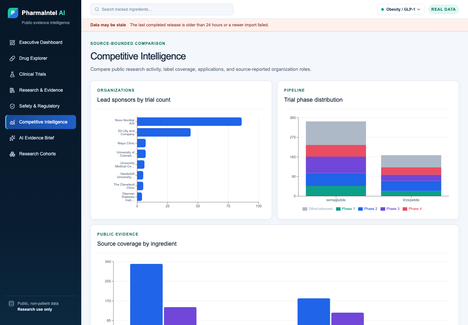
Task: Click the dropdown chevron next to Obesity / GLP-1
Action: (x=419, y=9)
